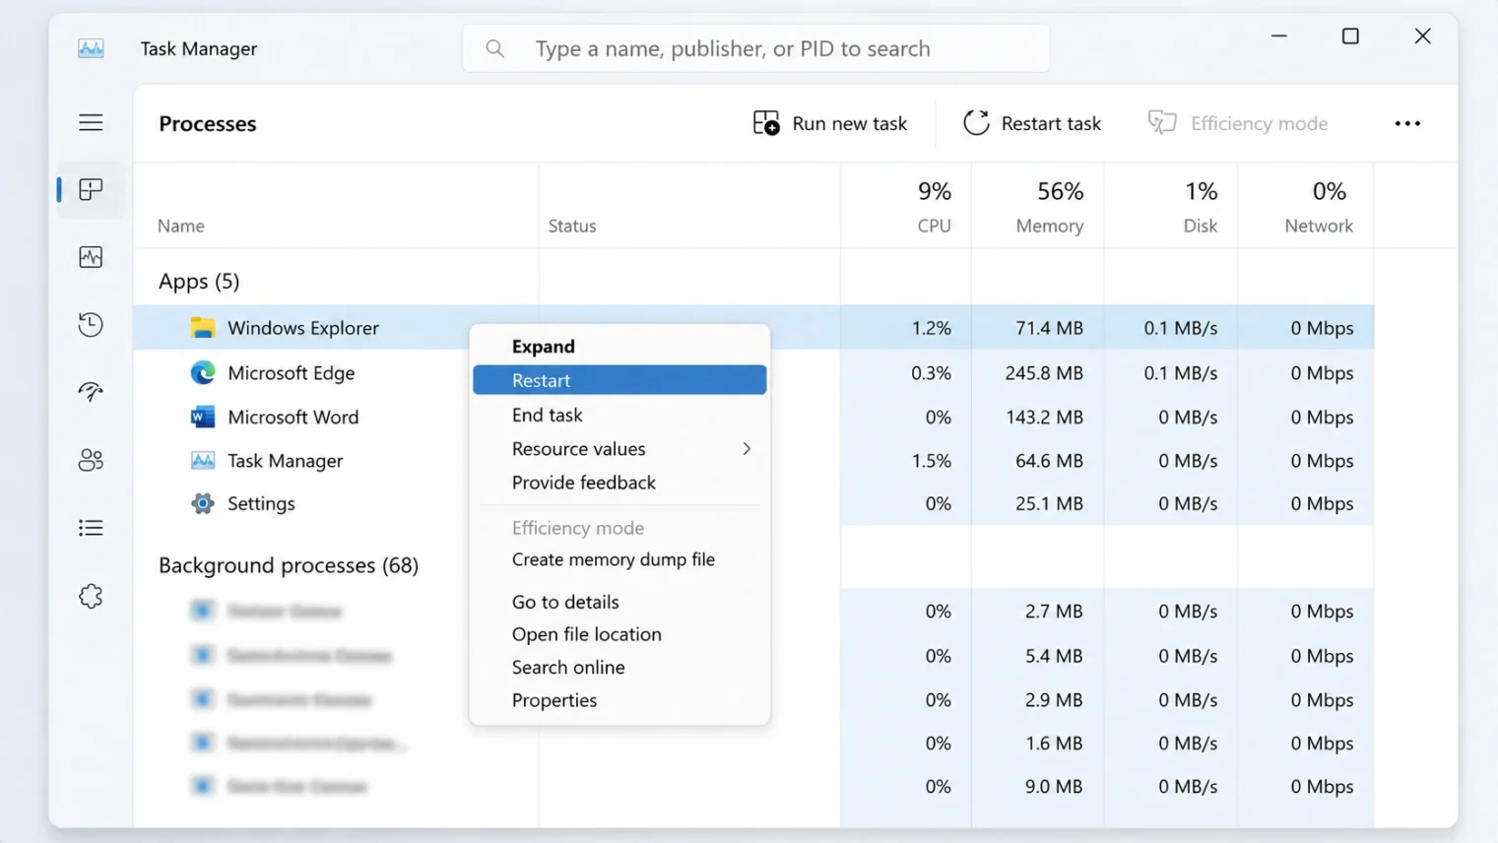The height and width of the screenshot is (843, 1498).
Task: Click the 71.4 MB memory cell
Action: [1049, 328]
